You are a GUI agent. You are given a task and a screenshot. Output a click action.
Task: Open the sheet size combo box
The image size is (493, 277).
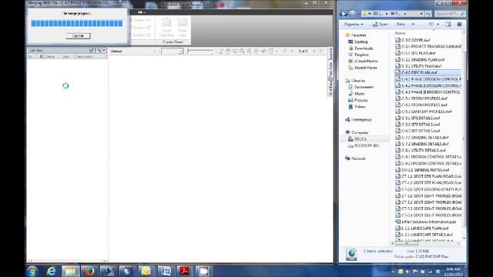point(173,51)
